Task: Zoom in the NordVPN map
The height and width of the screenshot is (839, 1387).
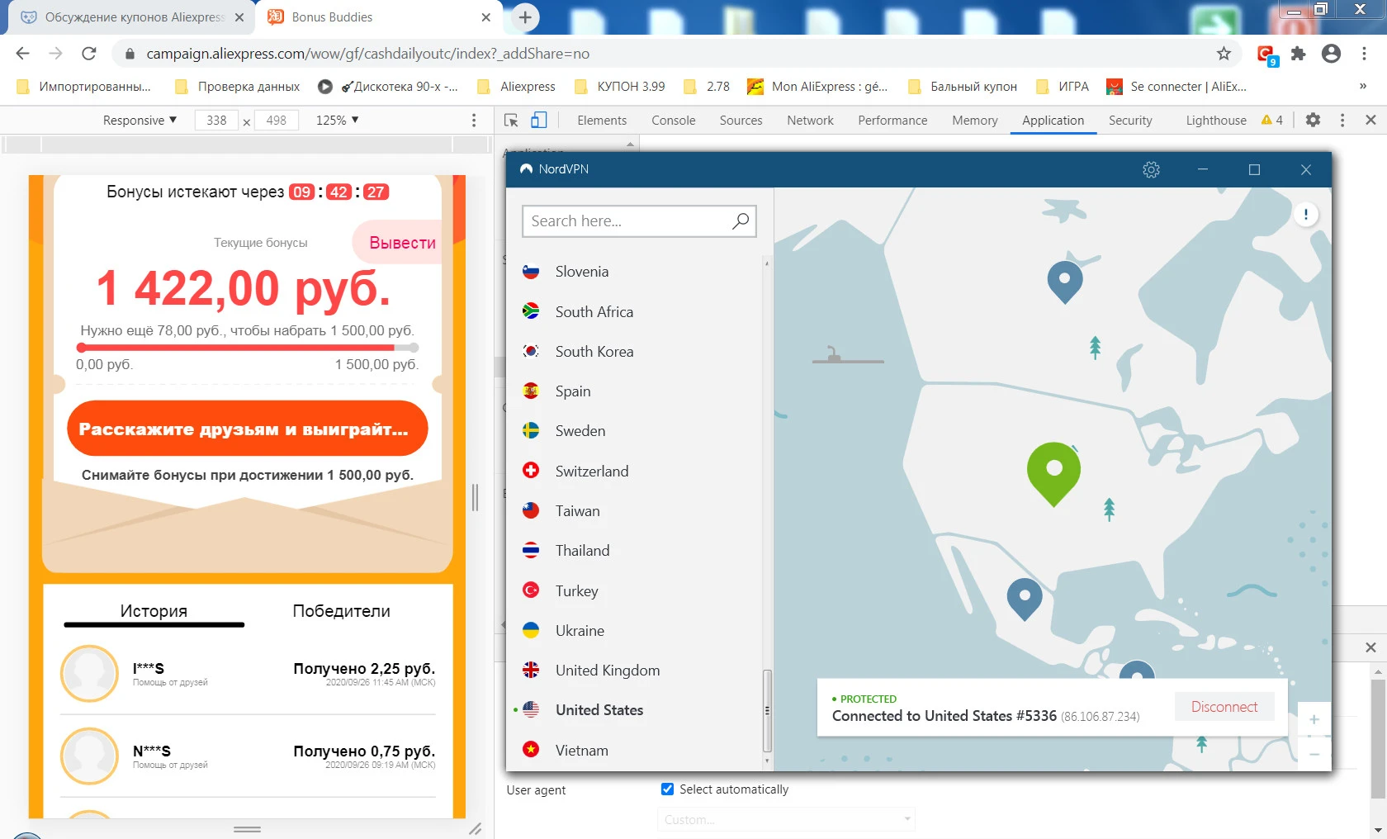Action: coord(1314,719)
